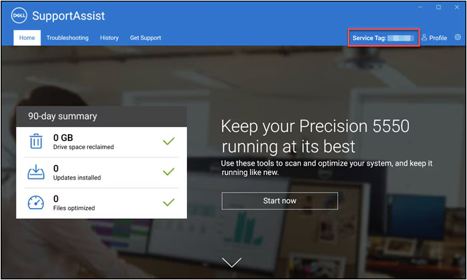Screen dimensions: 467x280
Task: Go to the Get Support tab
Action: tap(145, 38)
